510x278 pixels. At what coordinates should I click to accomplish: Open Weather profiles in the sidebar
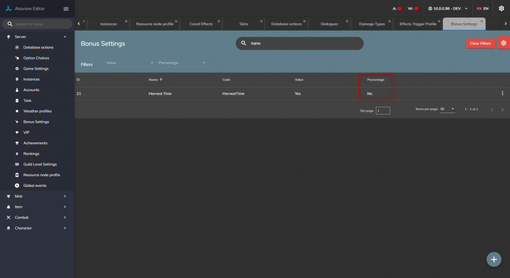[37, 111]
